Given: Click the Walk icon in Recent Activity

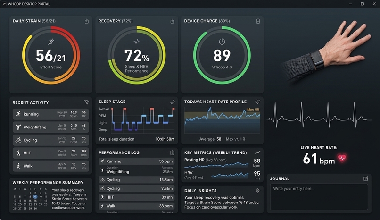Looking at the screenshot, I should (x=18, y=166).
